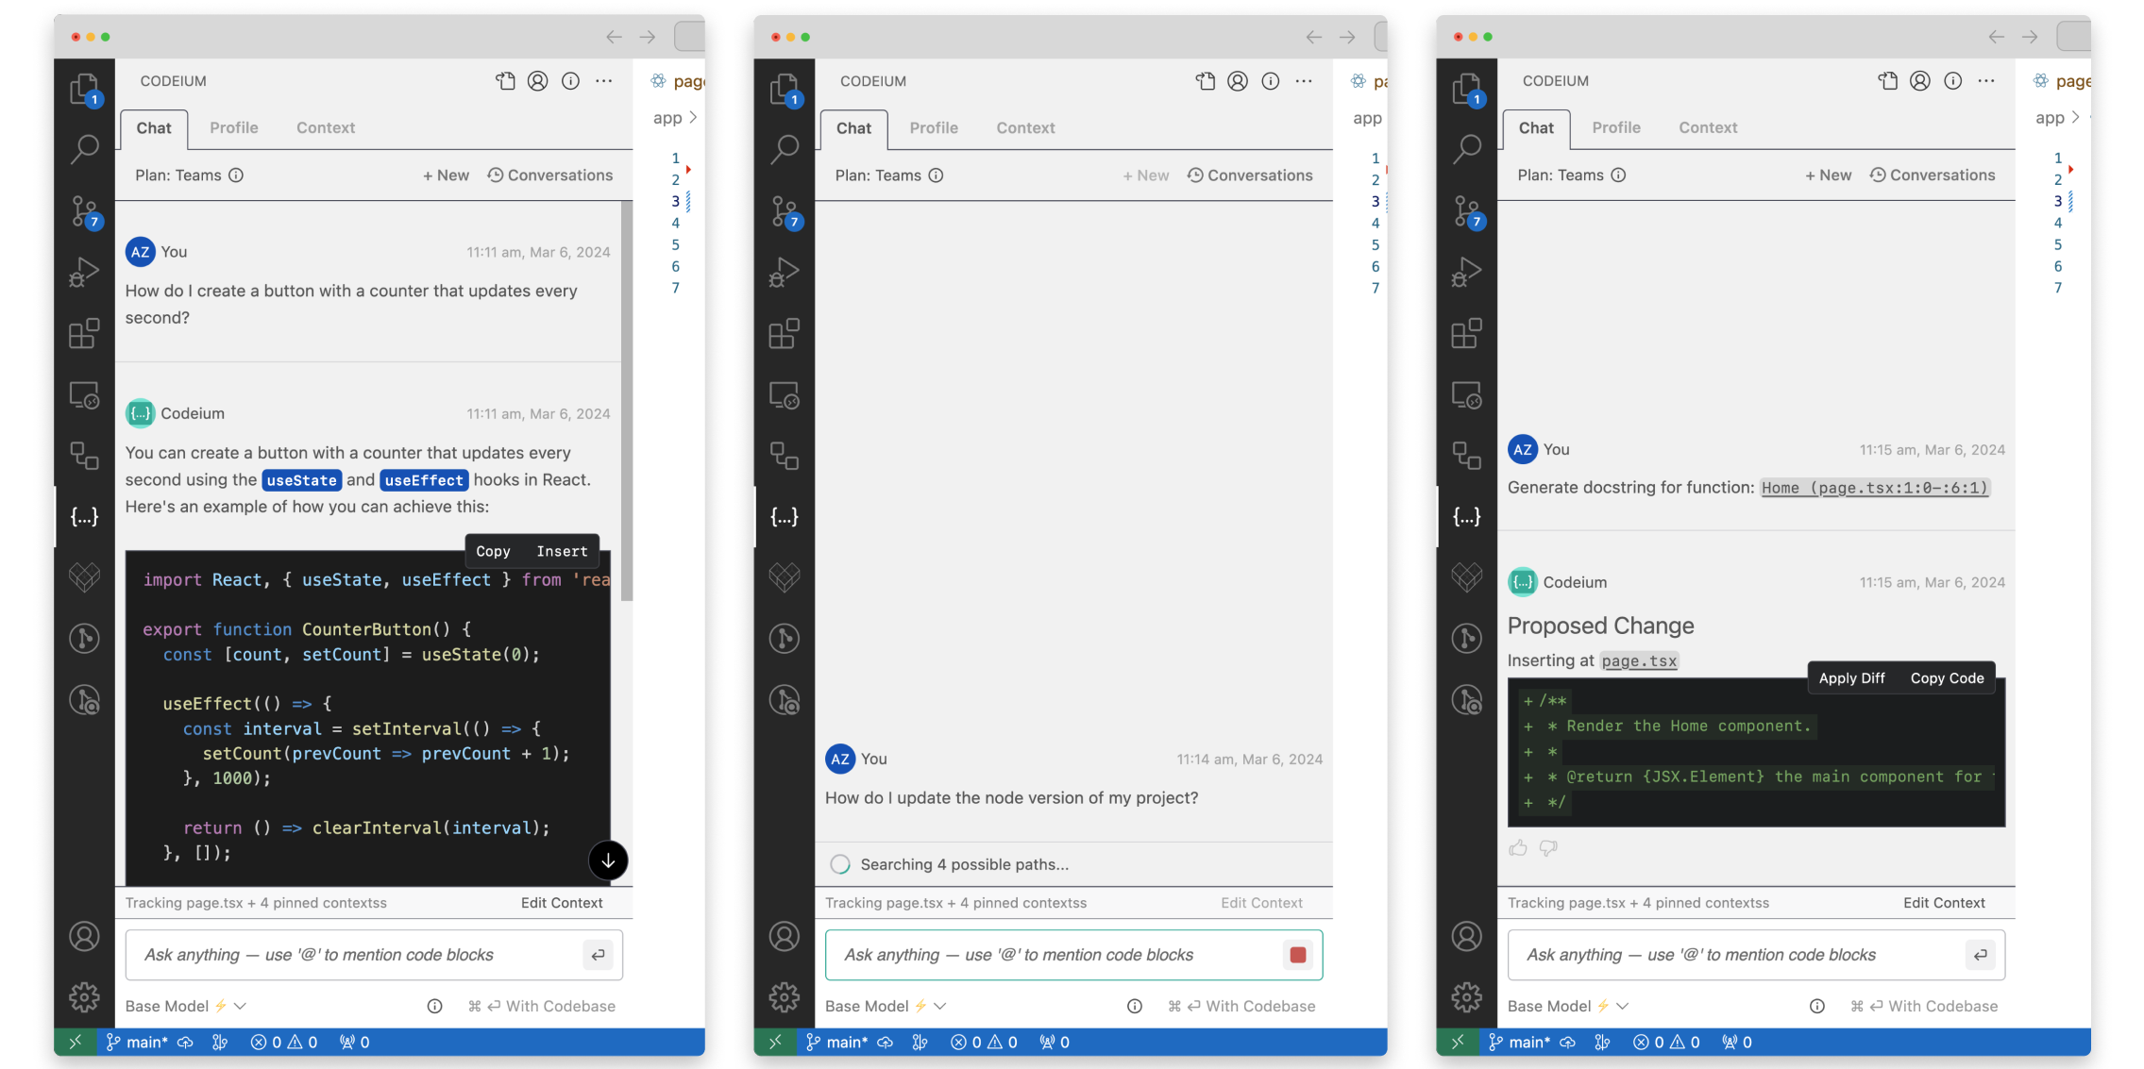
Task: Click send arrow icon in right window input
Action: click(x=1981, y=955)
